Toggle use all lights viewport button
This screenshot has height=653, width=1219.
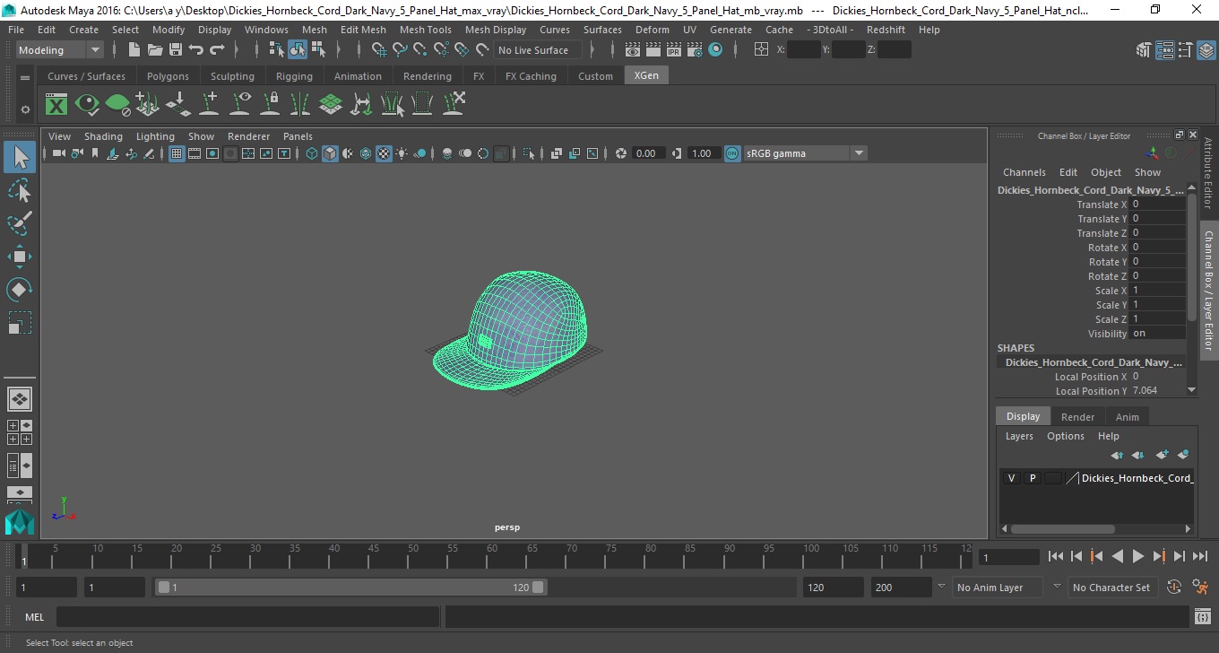pos(402,153)
